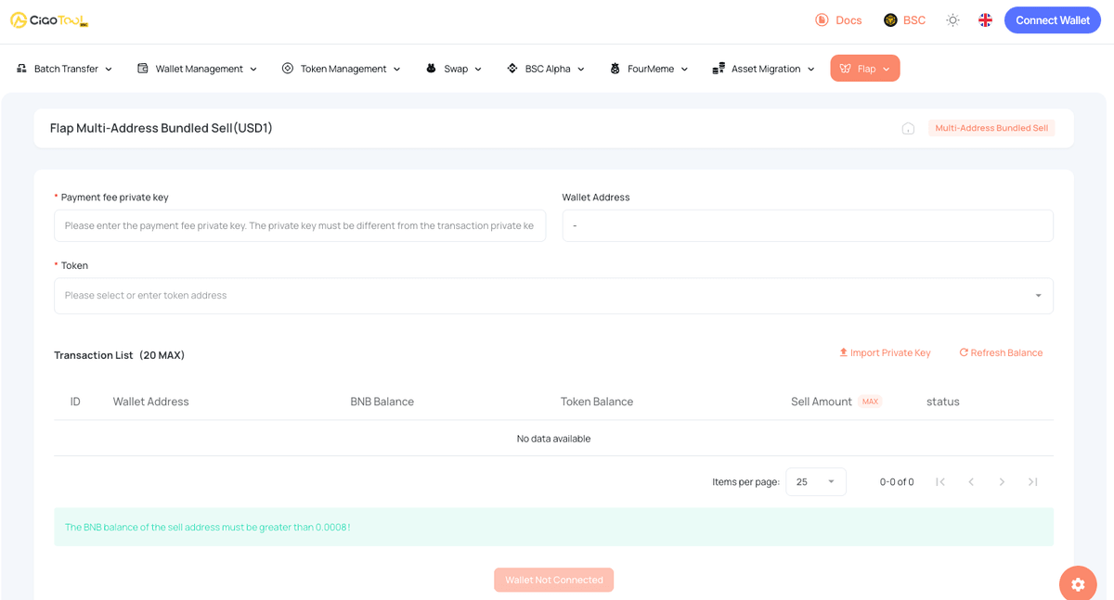1114x600 pixels.
Task: Expand Wallet Management chevron
Action: click(253, 69)
